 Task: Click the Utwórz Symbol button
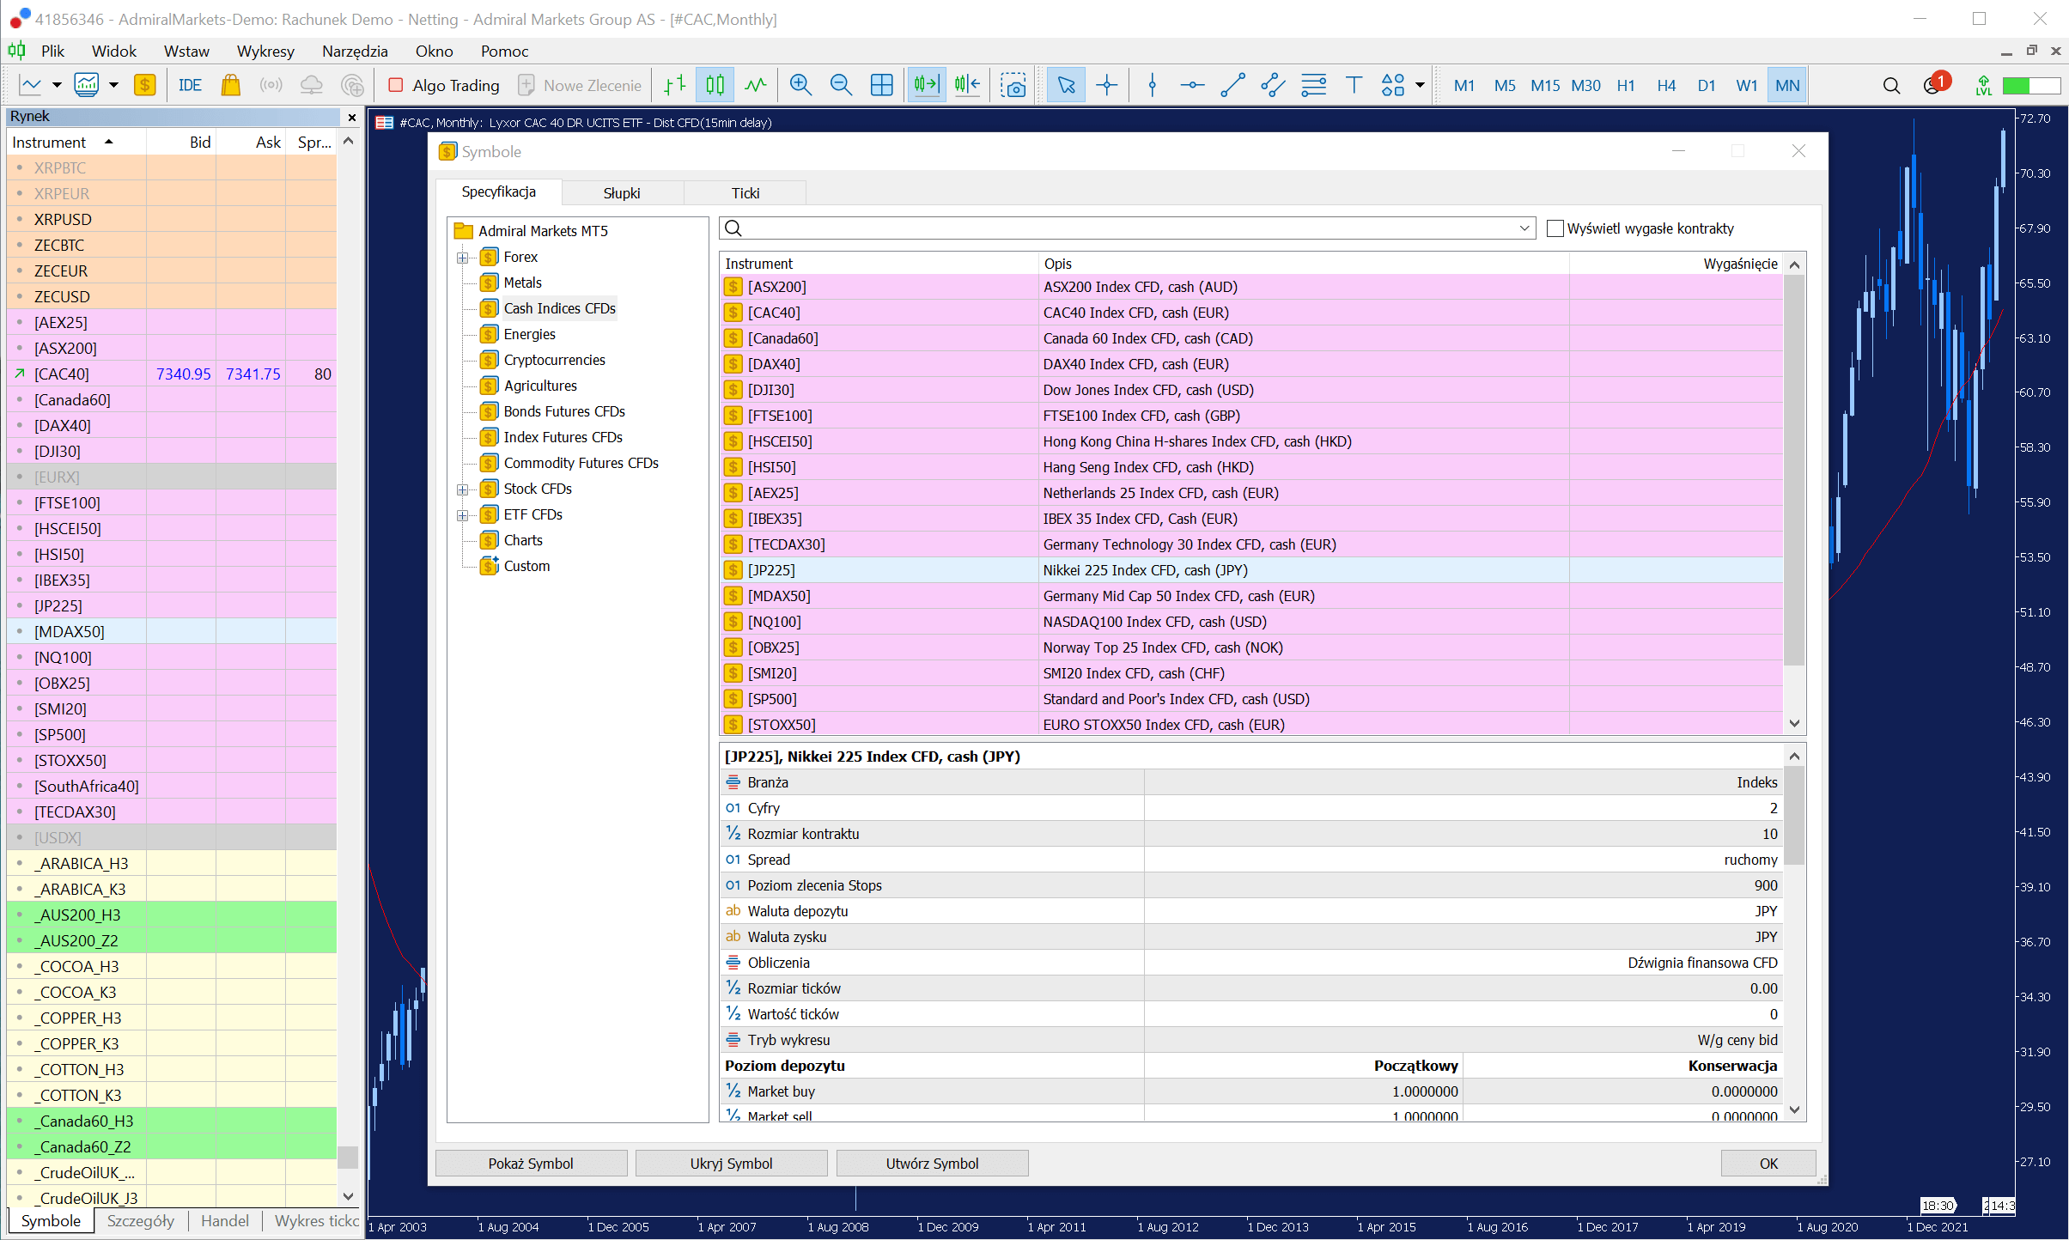click(x=932, y=1164)
